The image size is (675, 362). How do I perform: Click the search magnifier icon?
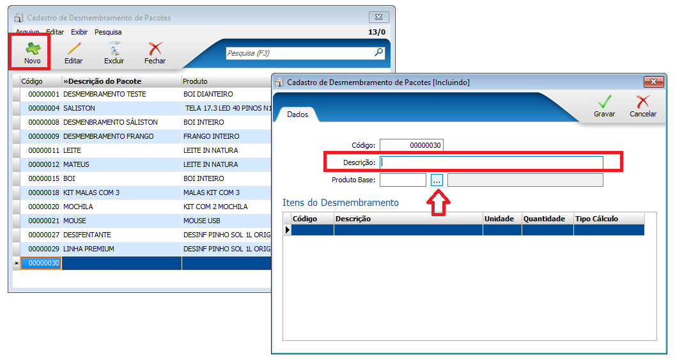coord(379,52)
